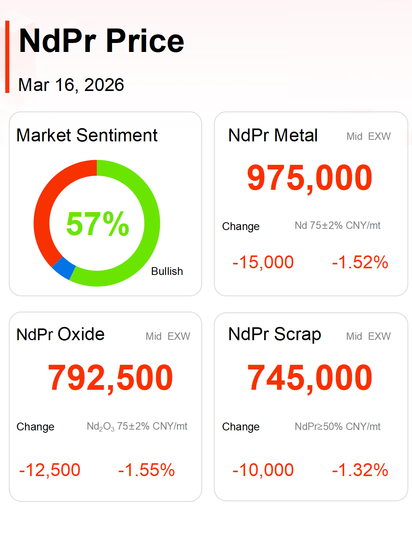The image size is (412, 546).
Task: Open the NdPr Scrap card title
Action: coord(274,334)
